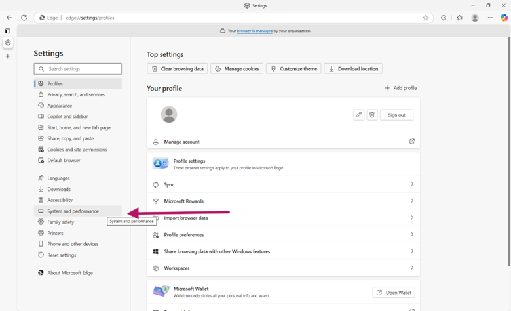Click the Manage account external link icon
The width and height of the screenshot is (511, 311).
[412, 142]
